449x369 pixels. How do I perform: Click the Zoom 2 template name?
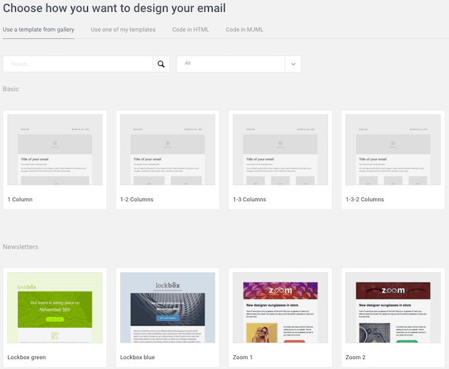pos(355,357)
